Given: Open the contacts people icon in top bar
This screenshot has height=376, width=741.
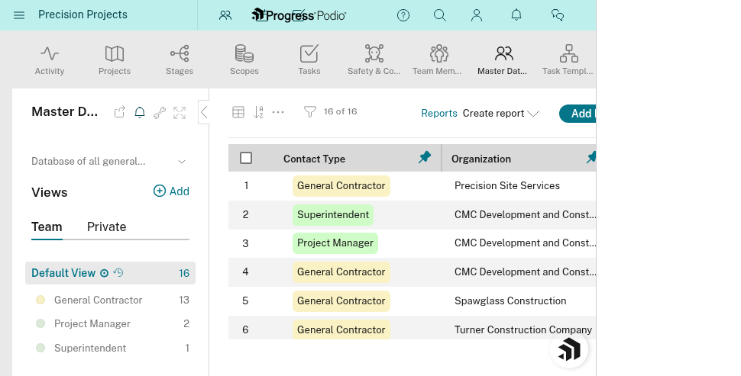Looking at the screenshot, I should click(225, 15).
